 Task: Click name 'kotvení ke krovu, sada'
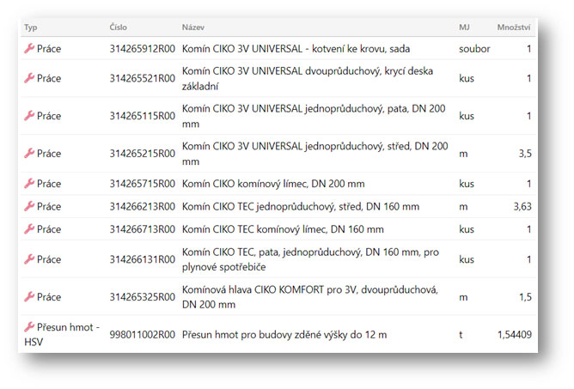(361, 49)
